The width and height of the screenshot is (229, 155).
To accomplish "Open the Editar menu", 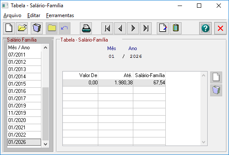I will coord(34,15).
